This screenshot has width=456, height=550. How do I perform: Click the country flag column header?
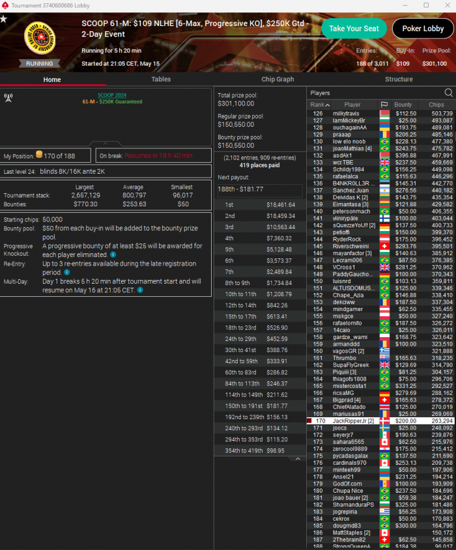pos(384,105)
